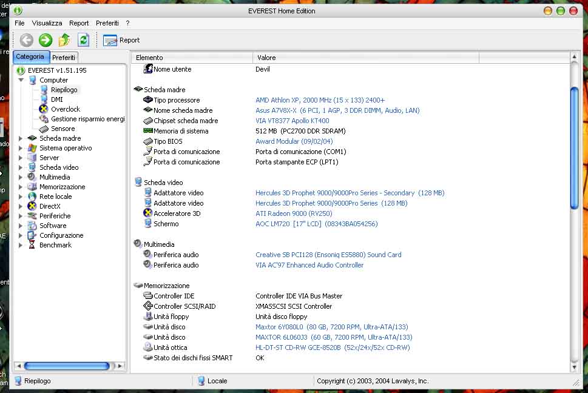Viewport: 588px width, 393px height.
Task: Refresh the view with the Refresh icon
Action: tap(83, 40)
